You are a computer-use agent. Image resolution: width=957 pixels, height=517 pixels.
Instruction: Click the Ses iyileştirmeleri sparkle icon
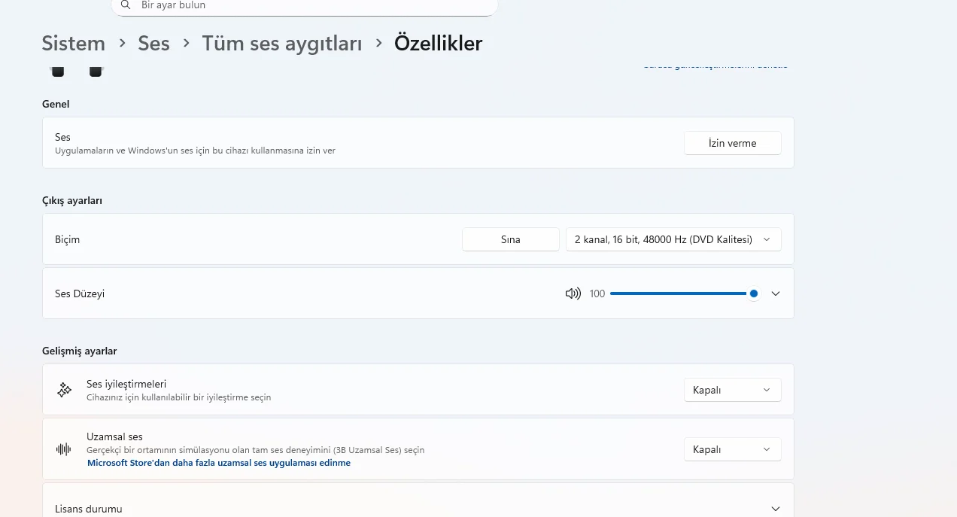pyautogui.click(x=64, y=390)
